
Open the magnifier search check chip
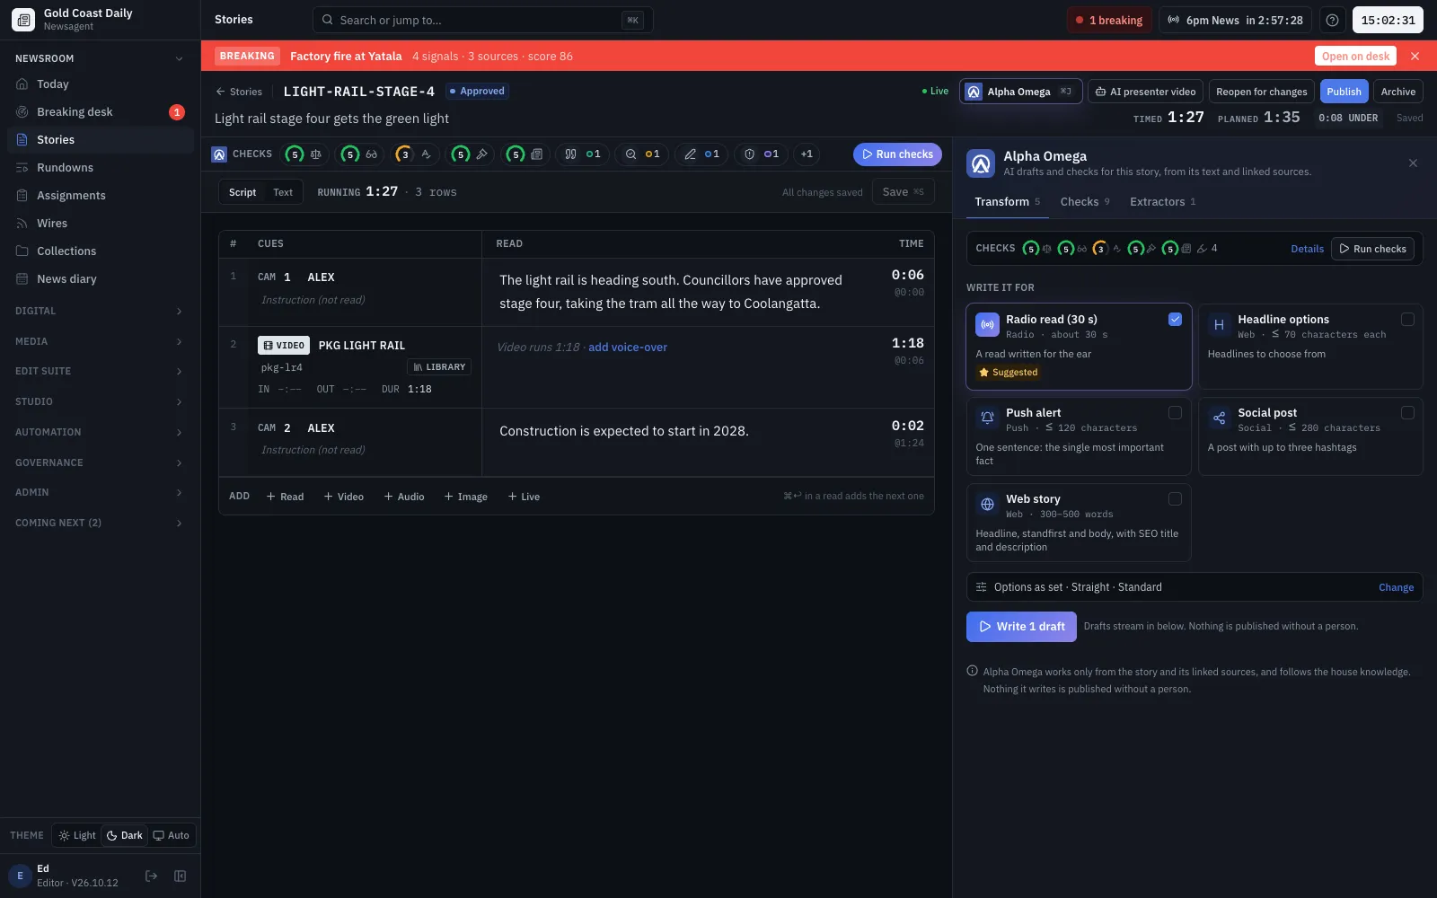point(642,154)
